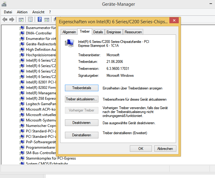Click the device icon beside High Definition Au
The image size is (215, 178).
(22, 50)
